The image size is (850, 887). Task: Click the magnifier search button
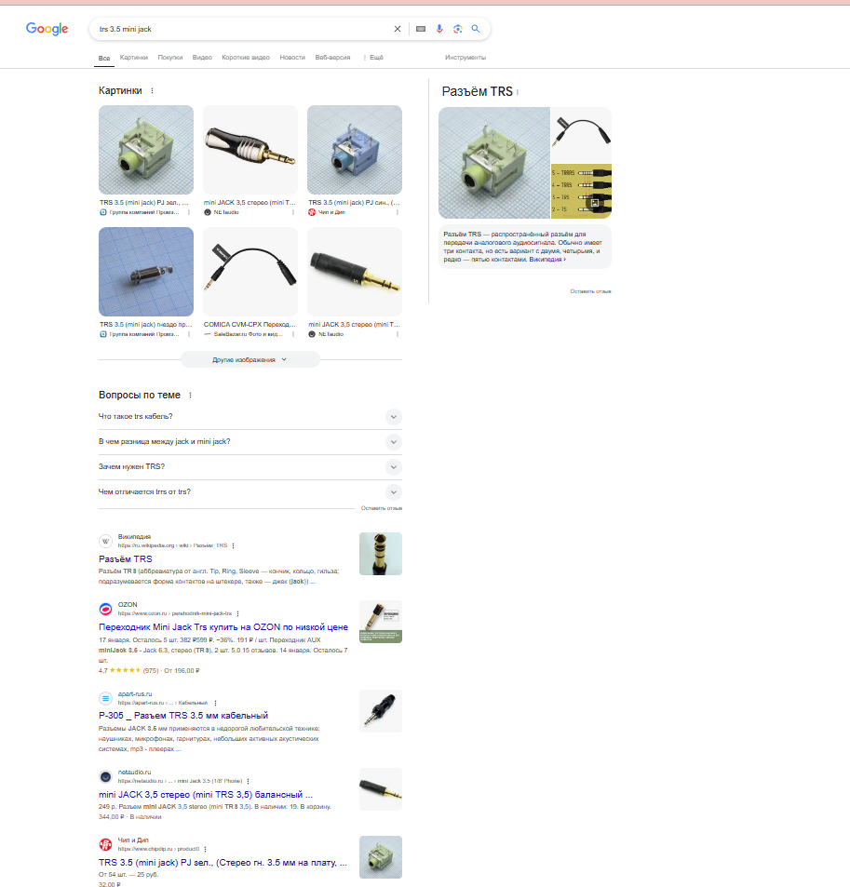point(476,29)
